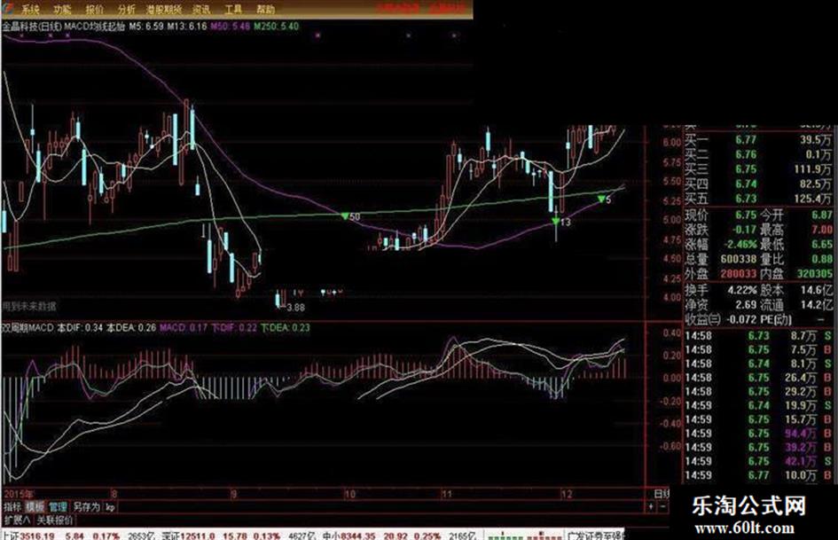This screenshot has width=838, height=540.
Task: Click the 涨幅 -2.46% value
Action: pyautogui.click(x=740, y=245)
